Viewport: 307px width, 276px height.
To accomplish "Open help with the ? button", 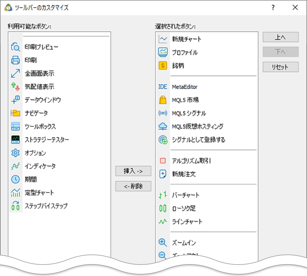I will pos(273,8).
